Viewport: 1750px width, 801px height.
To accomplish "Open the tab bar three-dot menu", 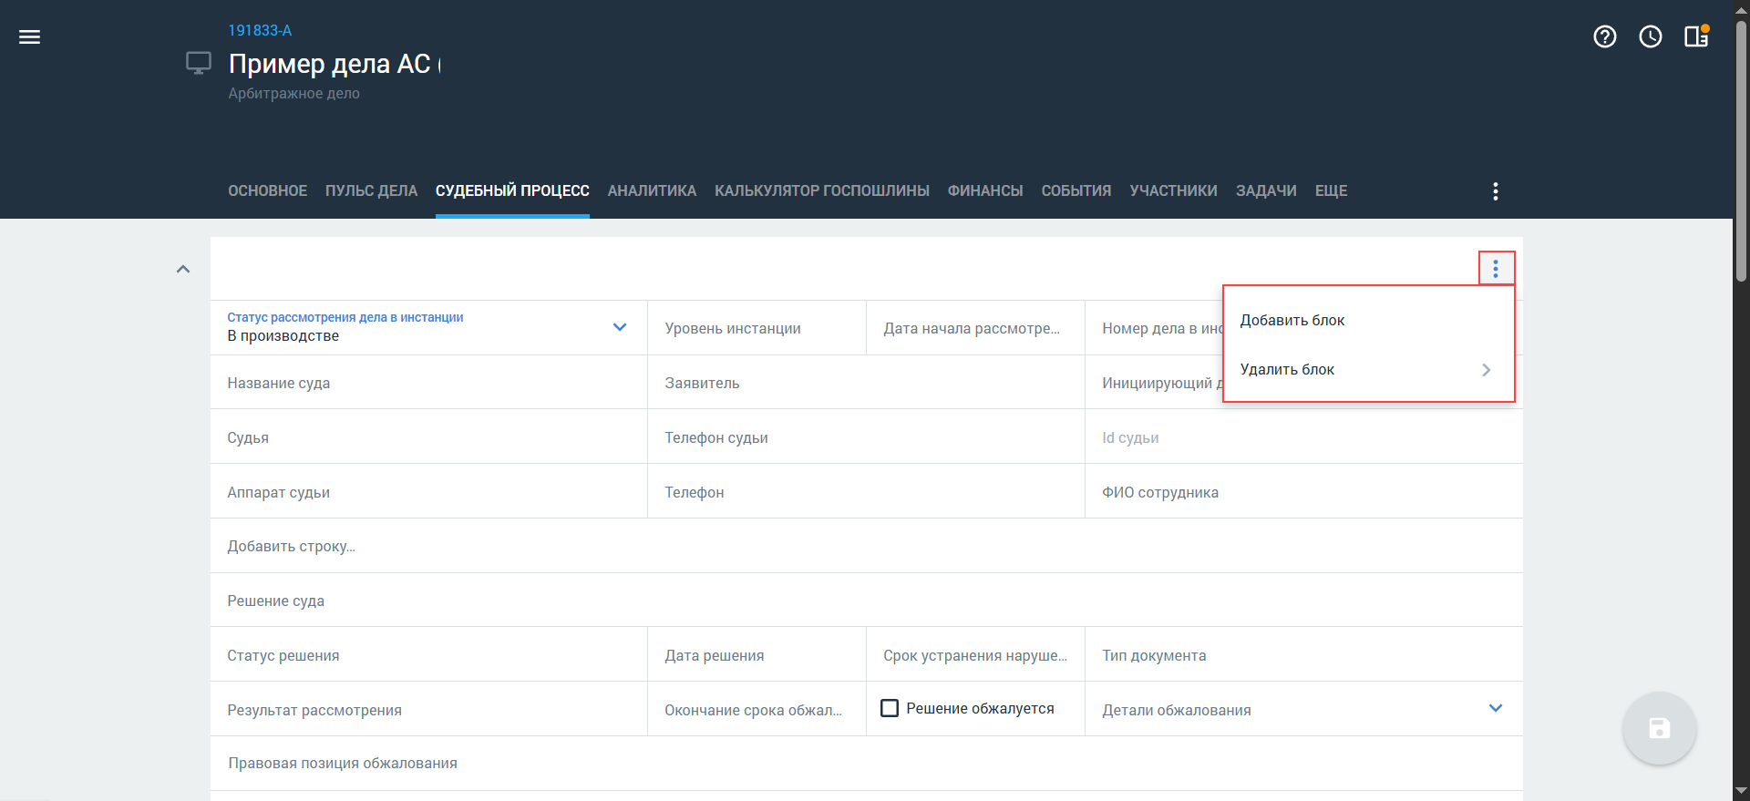I will (x=1495, y=191).
